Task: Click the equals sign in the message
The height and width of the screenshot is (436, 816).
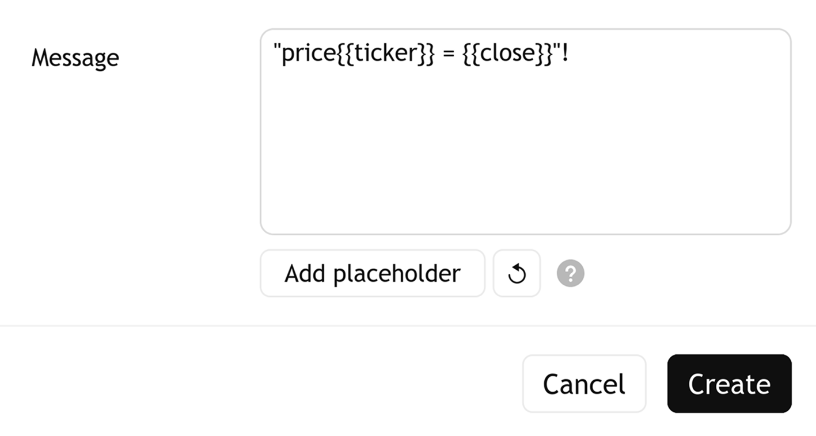Action: tap(449, 53)
